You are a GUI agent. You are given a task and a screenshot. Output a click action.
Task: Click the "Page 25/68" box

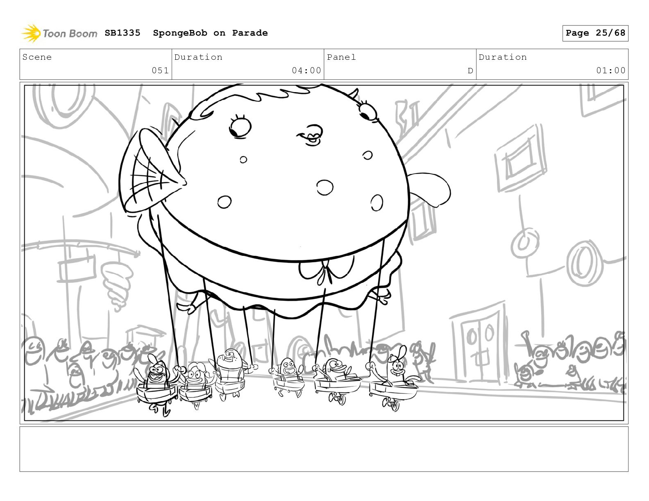coord(595,33)
